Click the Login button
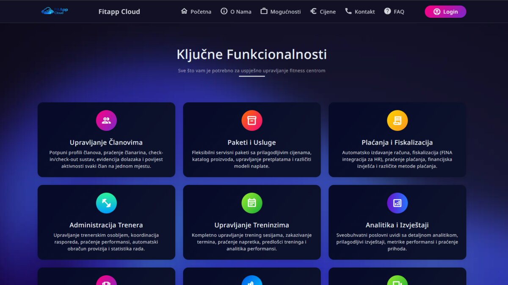The width and height of the screenshot is (508, 285). click(445, 12)
